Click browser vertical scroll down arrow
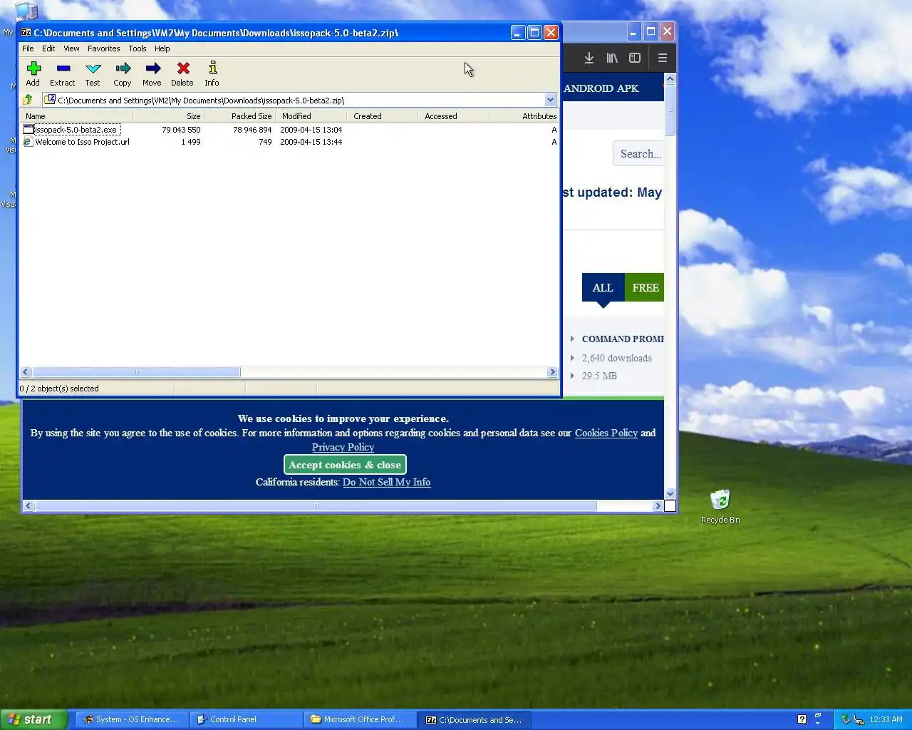This screenshot has height=730, width=912. (x=670, y=493)
